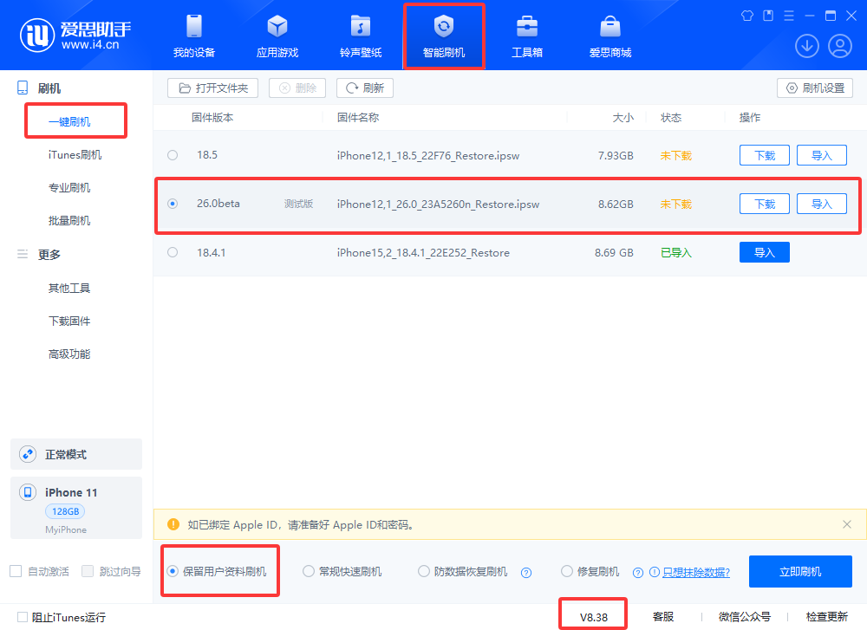Image resolution: width=867 pixels, height=630 pixels.
Task: Click the 只想抹除数据? link
Action: [x=695, y=572]
